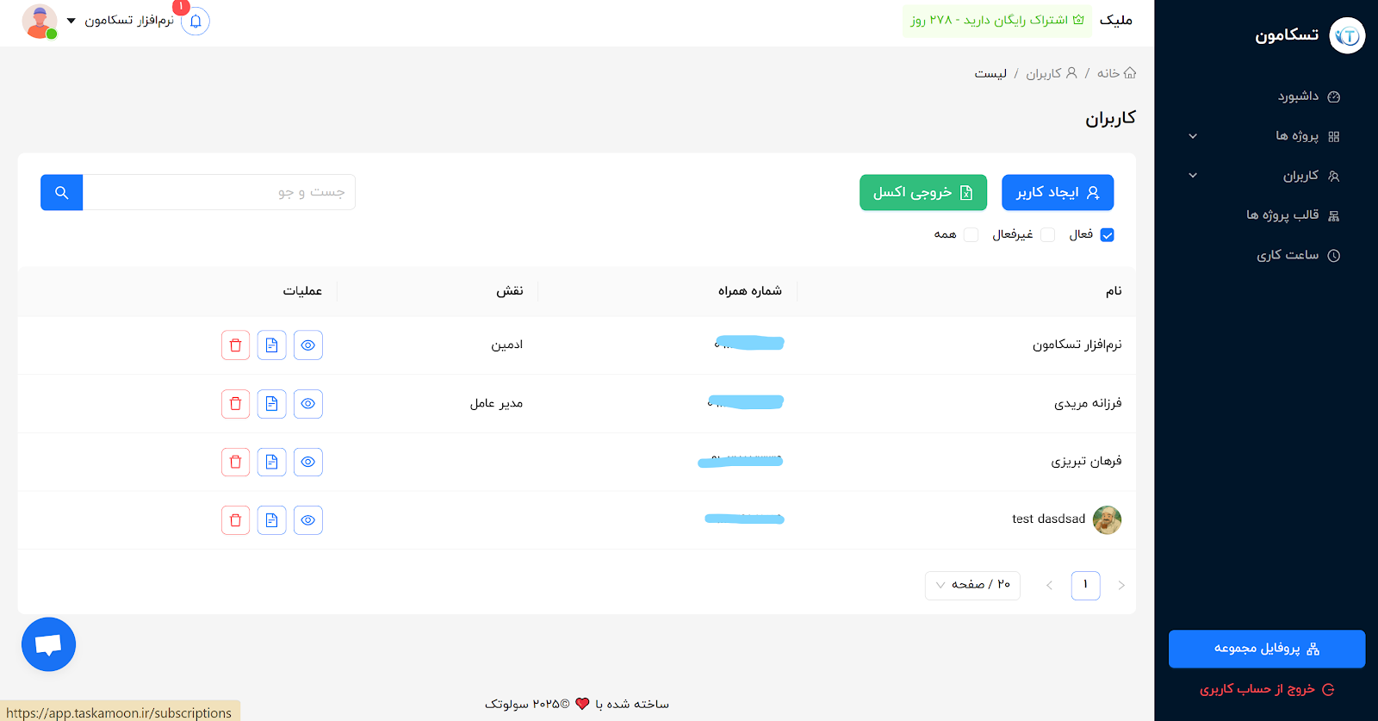Screen dimensions: 1378x721
Task: Open the ۲۰ / صفحه page size dropdown
Action: (x=972, y=586)
